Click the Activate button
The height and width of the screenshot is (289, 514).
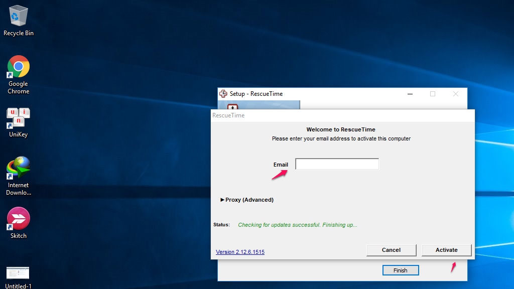[x=446, y=250]
